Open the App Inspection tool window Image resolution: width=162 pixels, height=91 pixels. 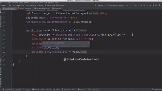click(46, 89)
